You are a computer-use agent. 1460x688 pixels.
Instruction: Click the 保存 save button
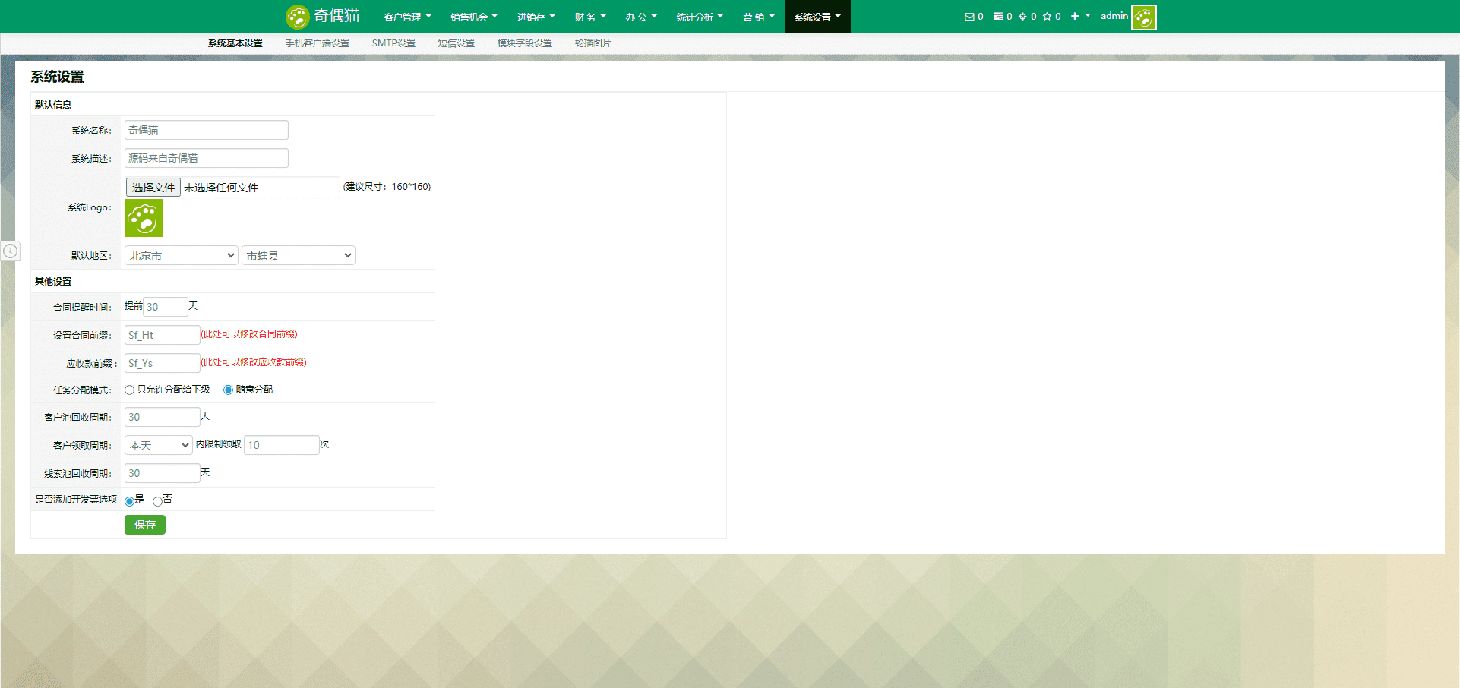pyautogui.click(x=145, y=525)
